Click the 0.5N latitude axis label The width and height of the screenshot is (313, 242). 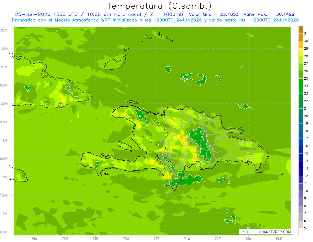pyautogui.click(x=3, y=85)
